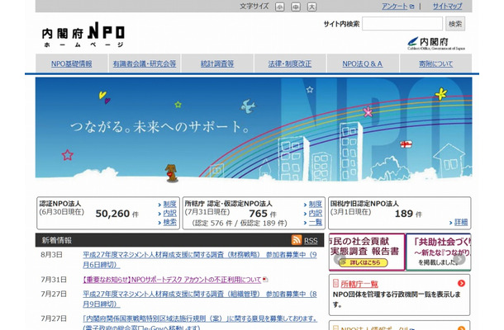Viewport: 504px width, 330px height.
Task: Click the つながる。未来へのサポート。 banner image
Action: click(x=254, y=130)
